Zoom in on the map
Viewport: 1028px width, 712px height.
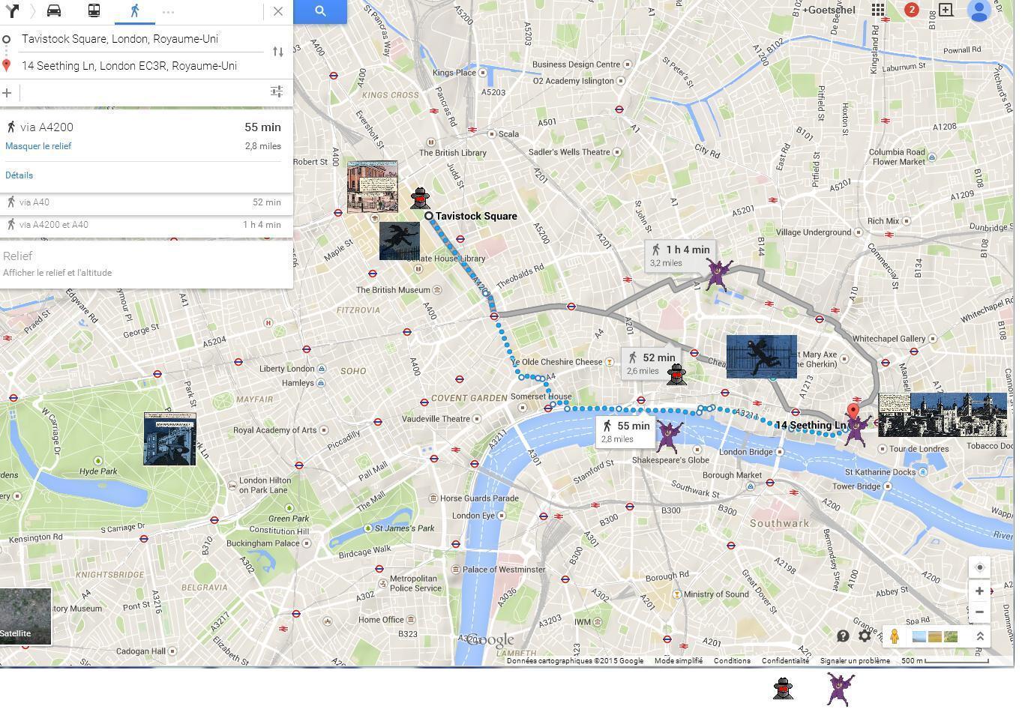tap(979, 591)
